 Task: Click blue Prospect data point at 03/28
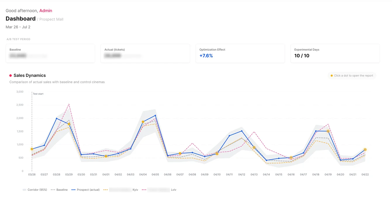pos(56,118)
